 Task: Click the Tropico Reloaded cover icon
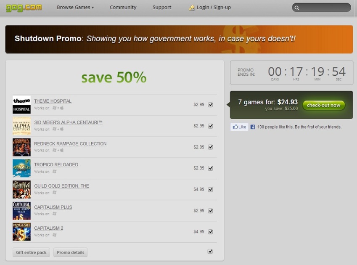pyautogui.click(x=21, y=168)
